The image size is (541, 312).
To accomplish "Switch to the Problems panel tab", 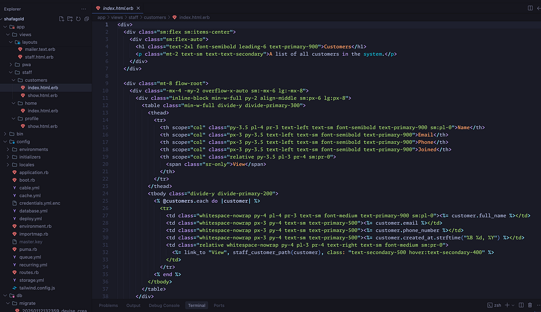I will [x=108, y=306].
